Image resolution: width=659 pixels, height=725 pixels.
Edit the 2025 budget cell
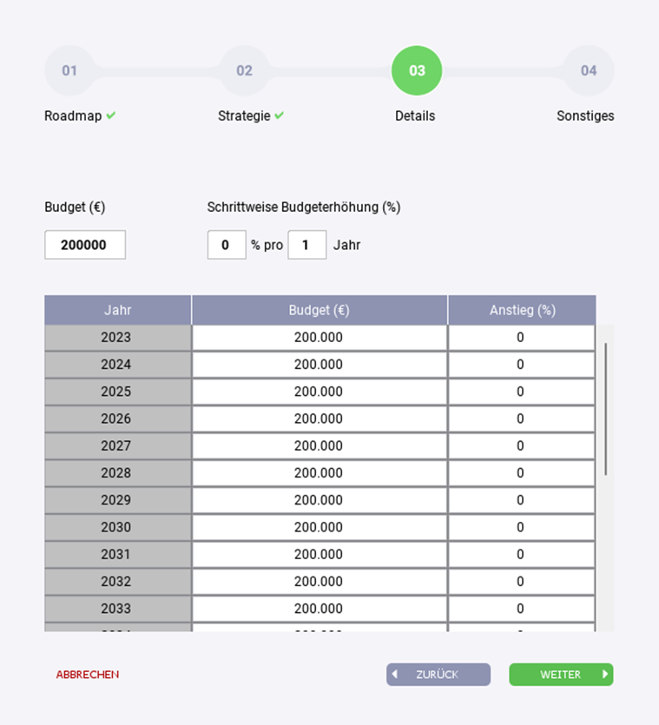(319, 392)
